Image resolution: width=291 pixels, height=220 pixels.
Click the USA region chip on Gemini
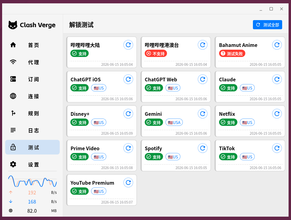[174, 122]
